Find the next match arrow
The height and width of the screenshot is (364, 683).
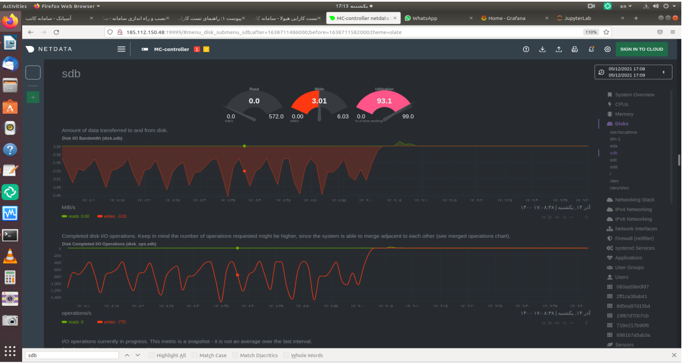(138, 356)
